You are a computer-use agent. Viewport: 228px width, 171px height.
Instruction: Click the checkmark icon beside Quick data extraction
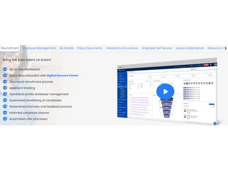(5, 75)
